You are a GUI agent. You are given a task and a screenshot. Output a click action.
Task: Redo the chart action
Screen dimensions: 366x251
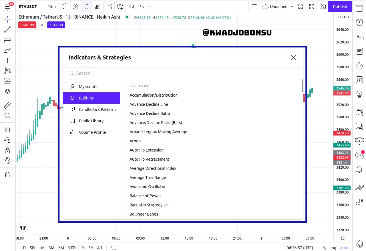pyautogui.click(x=150, y=6)
